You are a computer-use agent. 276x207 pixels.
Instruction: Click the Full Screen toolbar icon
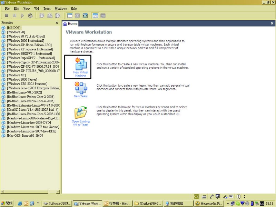click(x=85, y=16)
